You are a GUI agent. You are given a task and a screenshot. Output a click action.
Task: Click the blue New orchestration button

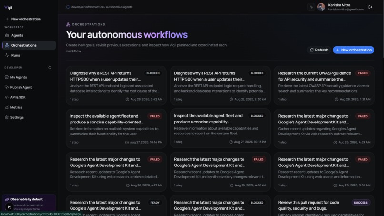(354, 50)
